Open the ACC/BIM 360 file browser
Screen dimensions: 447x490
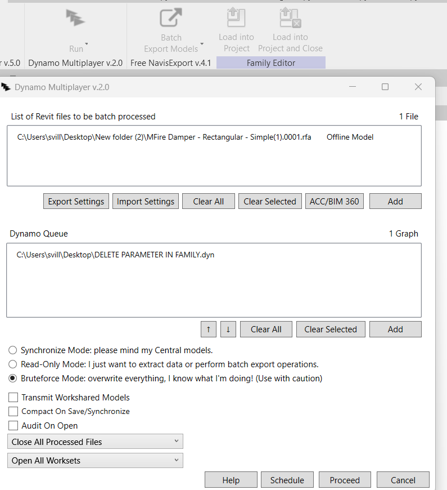335,201
